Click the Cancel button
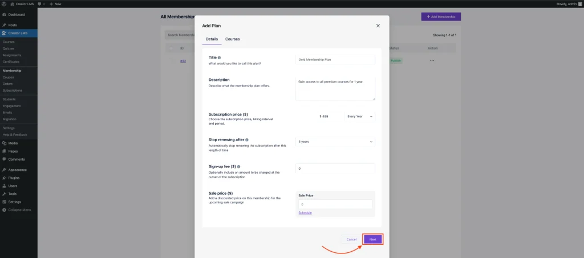Image resolution: width=584 pixels, height=258 pixels. pos(351,239)
